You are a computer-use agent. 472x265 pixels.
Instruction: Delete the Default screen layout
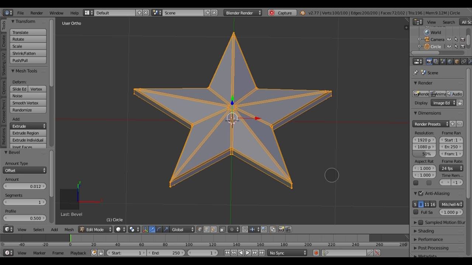point(146,13)
